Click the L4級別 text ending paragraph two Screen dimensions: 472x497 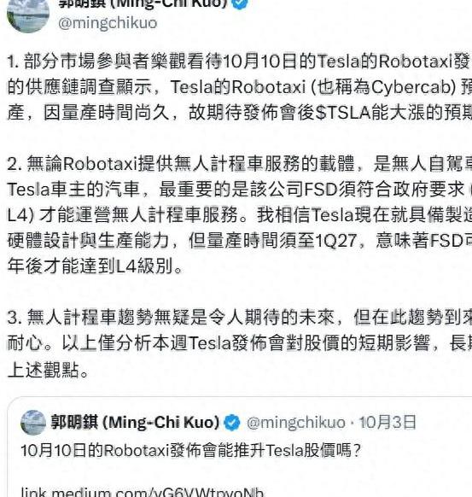(144, 266)
